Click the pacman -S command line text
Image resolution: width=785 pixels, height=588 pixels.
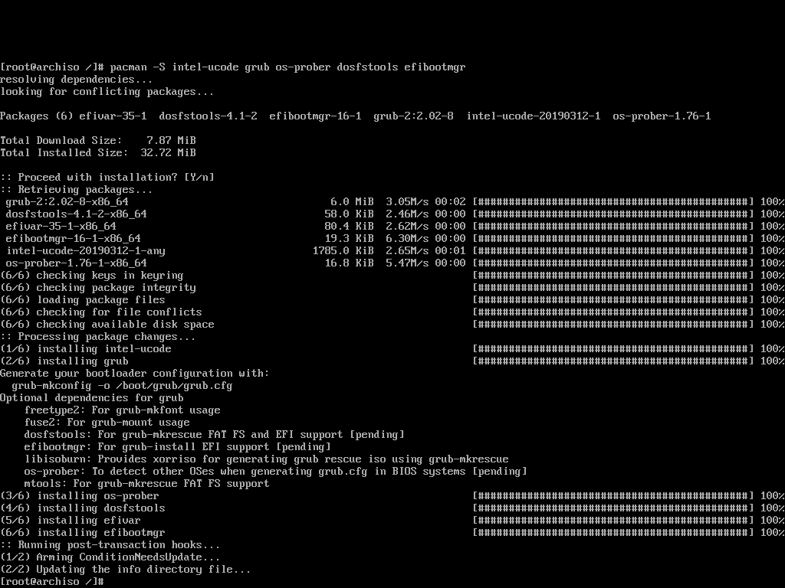(287, 67)
